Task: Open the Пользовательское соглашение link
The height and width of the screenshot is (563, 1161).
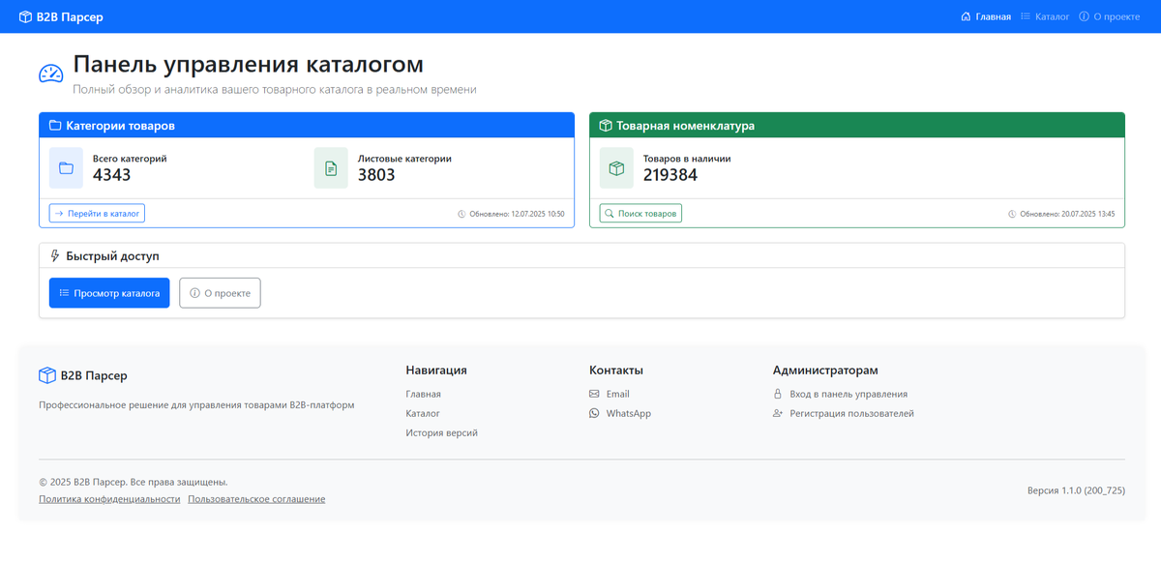Action: (x=256, y=498)
